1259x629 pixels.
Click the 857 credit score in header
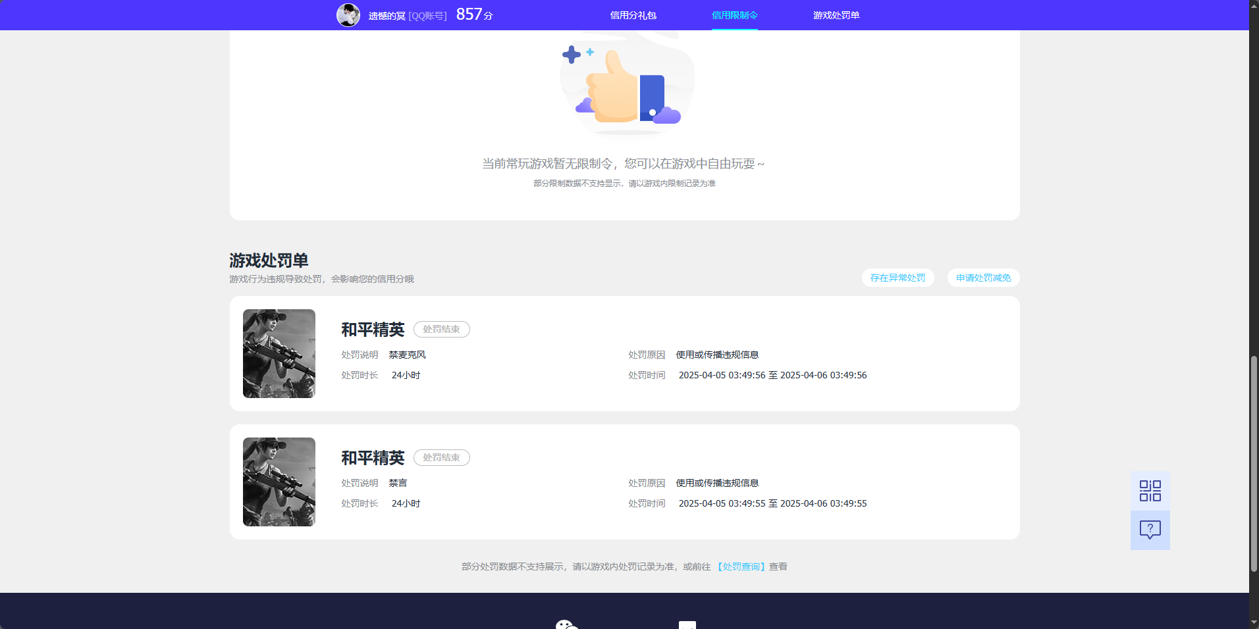click(x=469, y=14)
